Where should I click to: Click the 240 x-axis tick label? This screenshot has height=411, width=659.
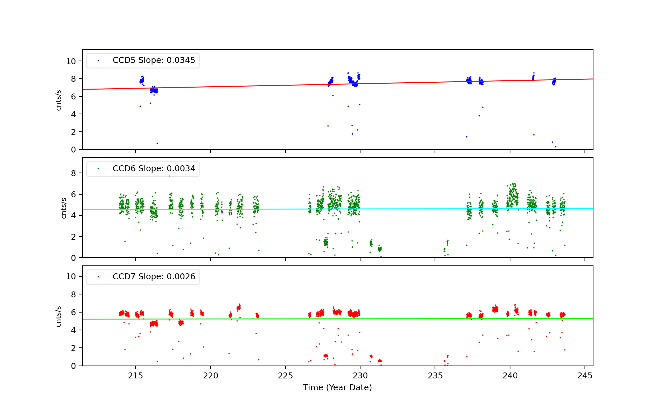click(510, 376)
